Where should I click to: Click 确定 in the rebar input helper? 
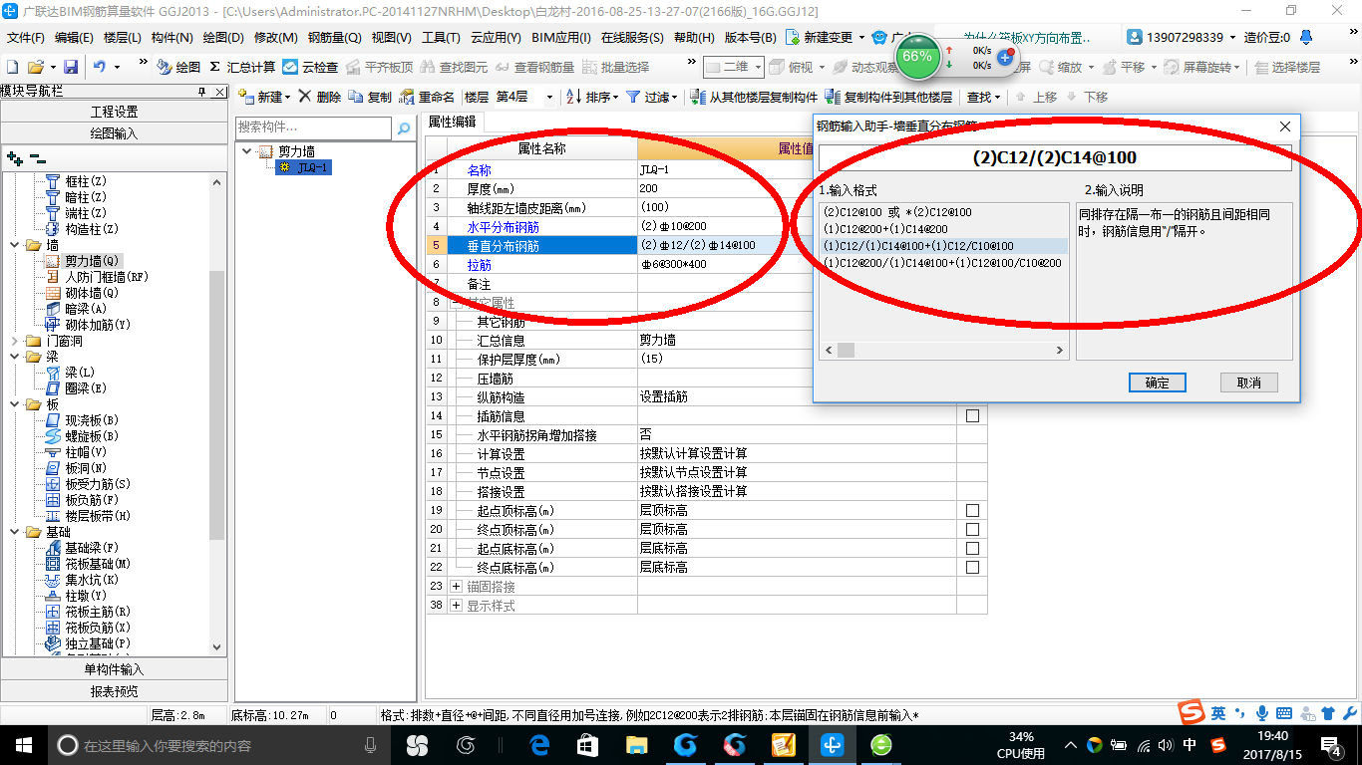point(1157,382)
